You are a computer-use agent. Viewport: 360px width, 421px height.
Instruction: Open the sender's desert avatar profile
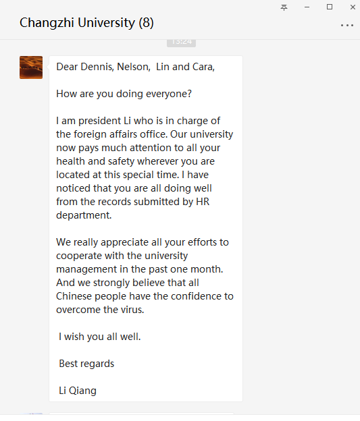click(x=31, y=67)
